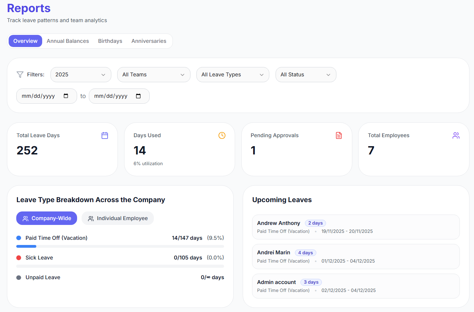This screenshot has height=312, width=474.
Task: Open the All Status filter dropdown
Action: (x=306, y=75)
